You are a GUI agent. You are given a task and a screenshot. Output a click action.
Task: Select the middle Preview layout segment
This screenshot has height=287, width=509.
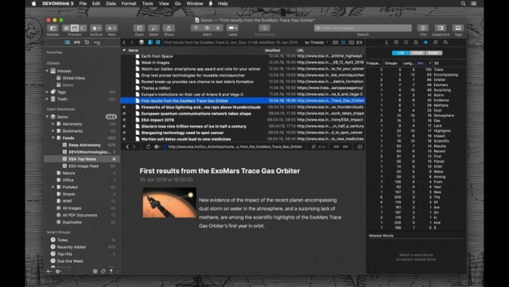point(75,28)
